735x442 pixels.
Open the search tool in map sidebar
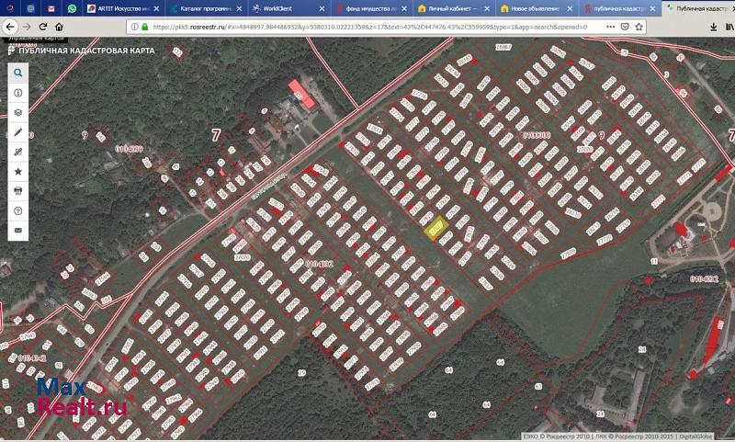click(17, 73)
